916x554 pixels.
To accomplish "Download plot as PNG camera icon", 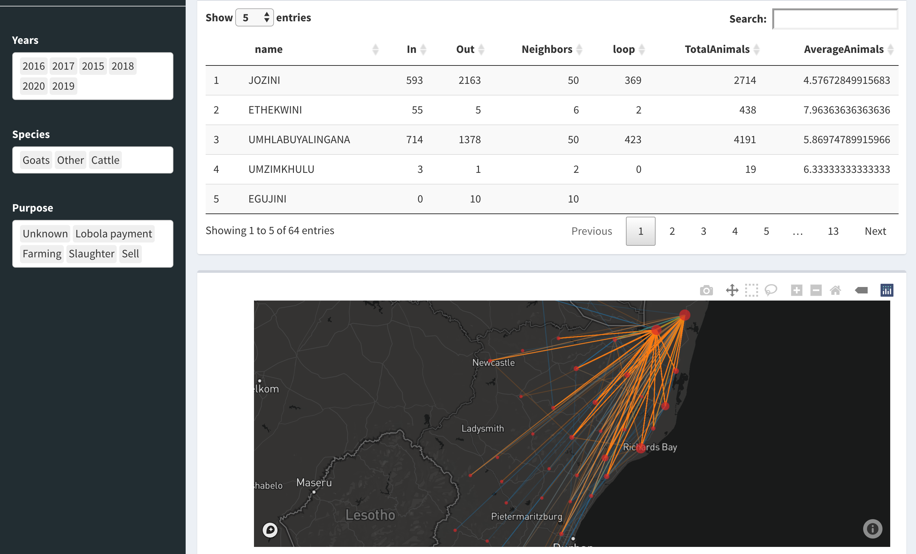I will pos(706,290).
